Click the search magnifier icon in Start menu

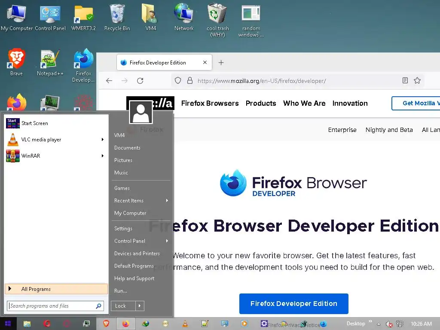(x=98, y=306)
